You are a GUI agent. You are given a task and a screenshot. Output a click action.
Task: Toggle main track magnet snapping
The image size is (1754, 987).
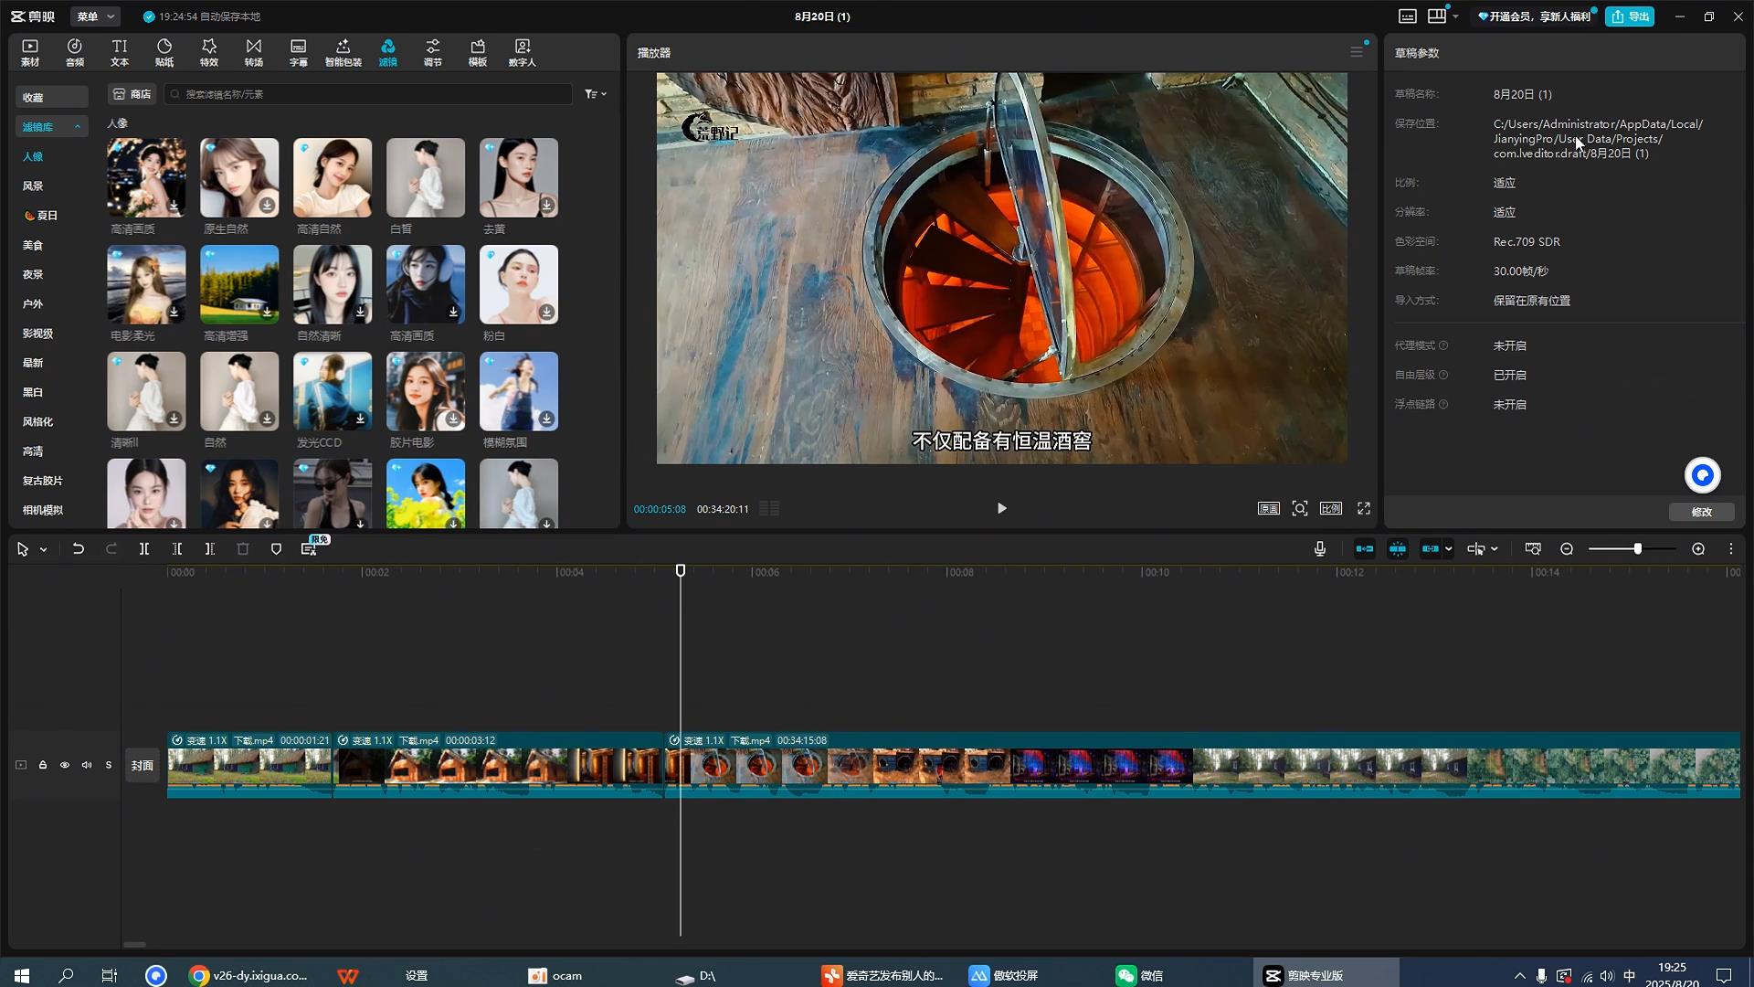point(1365,549)
